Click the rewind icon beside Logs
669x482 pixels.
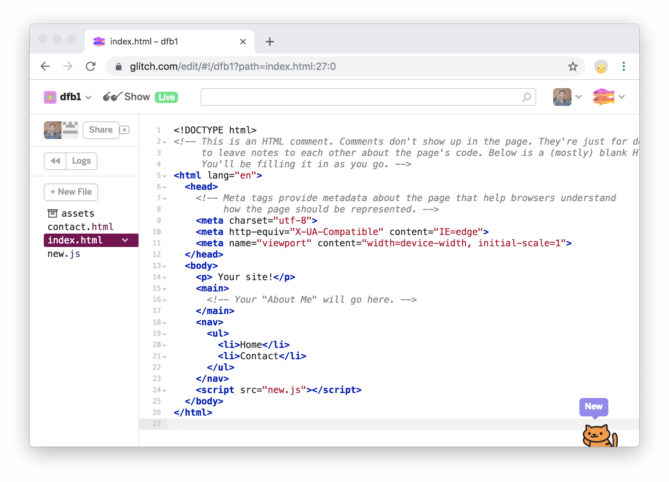tap(55, 161)
